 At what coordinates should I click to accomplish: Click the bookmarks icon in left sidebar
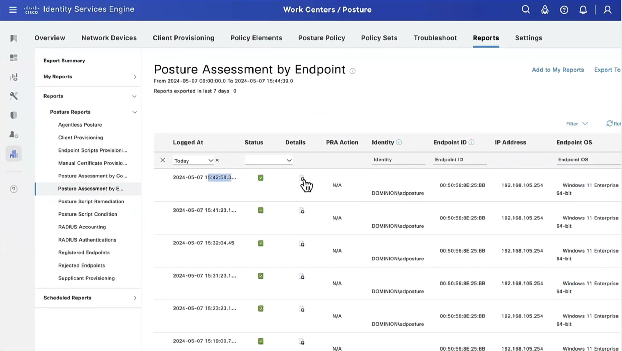tap(14, 38)
